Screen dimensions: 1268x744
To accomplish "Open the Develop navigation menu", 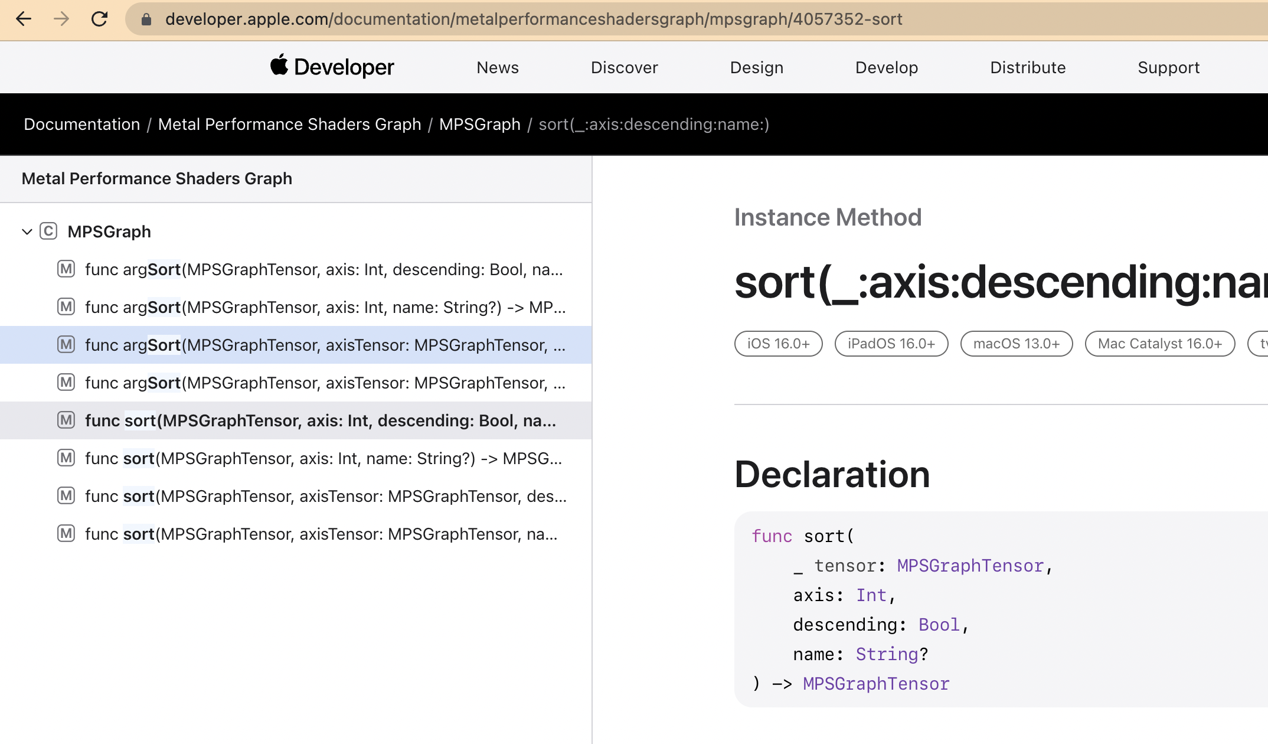I will point(886,67).
